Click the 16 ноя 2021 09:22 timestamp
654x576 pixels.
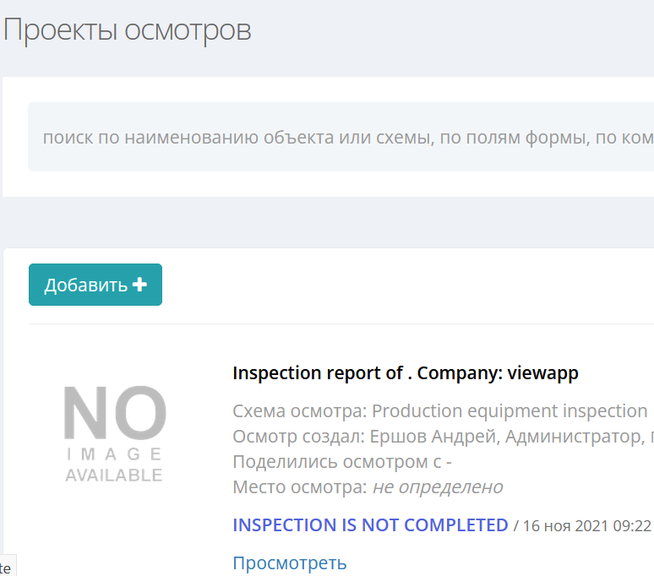pos(586,525)
